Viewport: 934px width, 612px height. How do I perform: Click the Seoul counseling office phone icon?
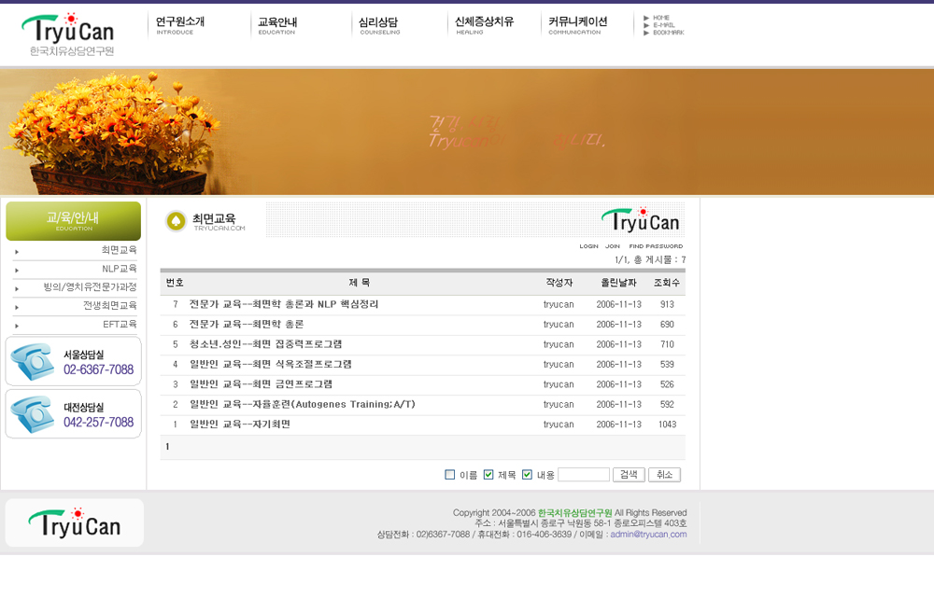point(31,362)
